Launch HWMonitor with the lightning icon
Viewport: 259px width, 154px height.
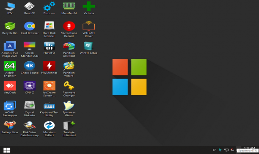tap(49, 68)
